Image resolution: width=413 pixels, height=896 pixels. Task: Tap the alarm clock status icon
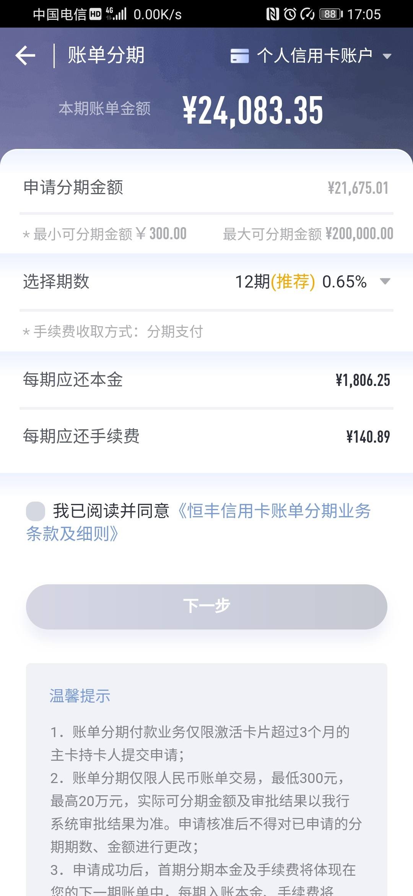pyautogui.click(x=290, y=14)
